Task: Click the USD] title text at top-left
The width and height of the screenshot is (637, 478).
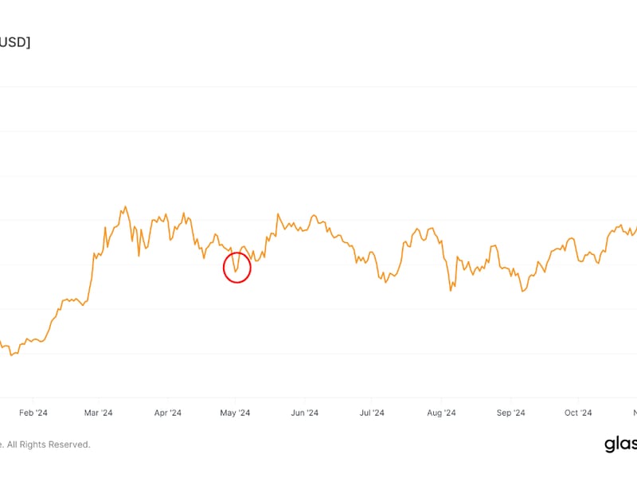Action: [x=15, y=41]
